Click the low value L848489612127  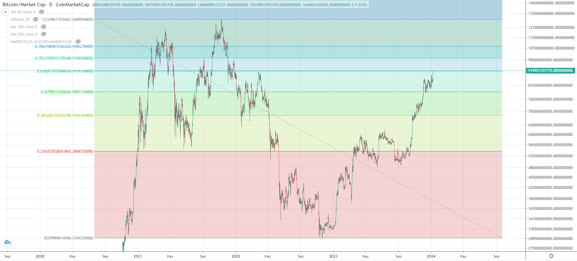pos(223,5)
